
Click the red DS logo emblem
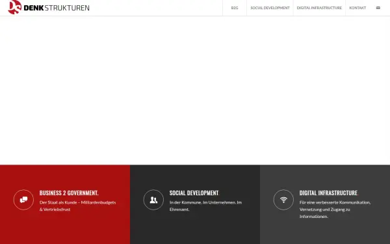pos(15,7)
